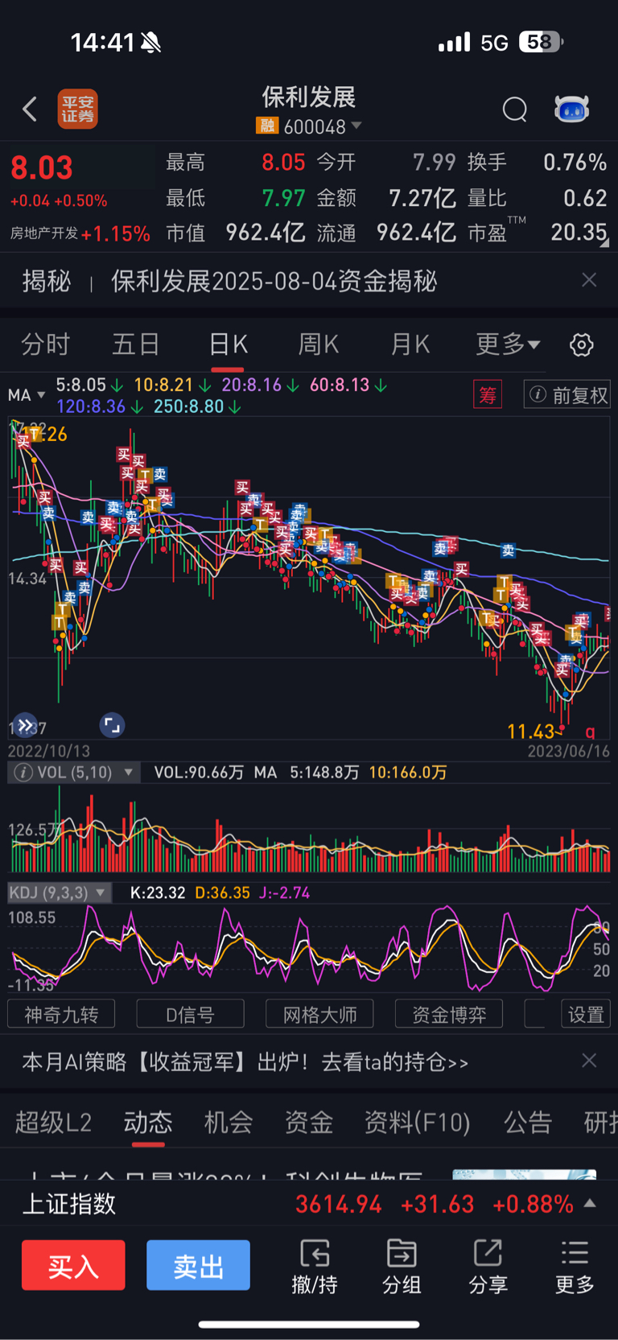Tap the 平安证券 broker logo
The width and height of the screenshot is (618, 1340).
[77, 109]
